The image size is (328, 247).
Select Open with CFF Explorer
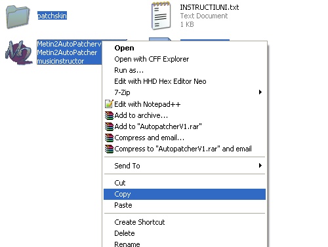pos(152,59)
